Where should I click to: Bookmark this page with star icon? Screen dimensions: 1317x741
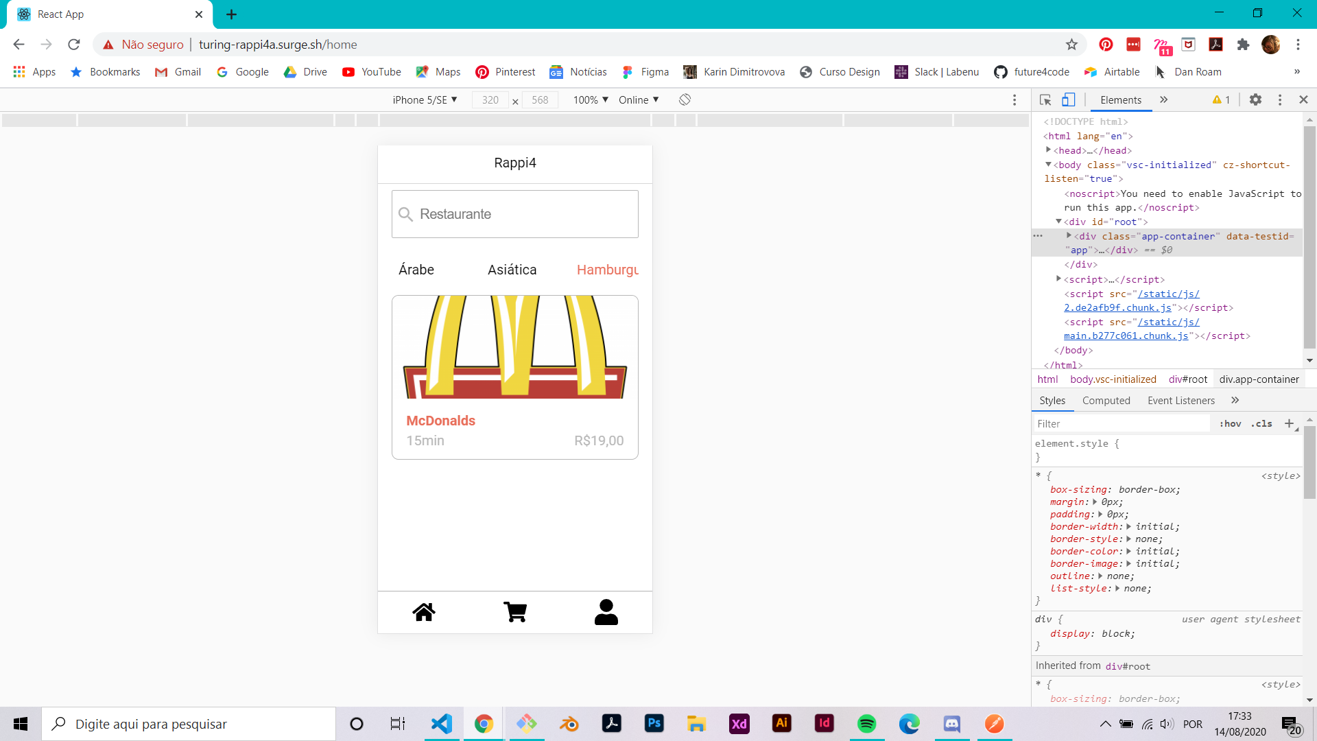tap(1071, 45)
